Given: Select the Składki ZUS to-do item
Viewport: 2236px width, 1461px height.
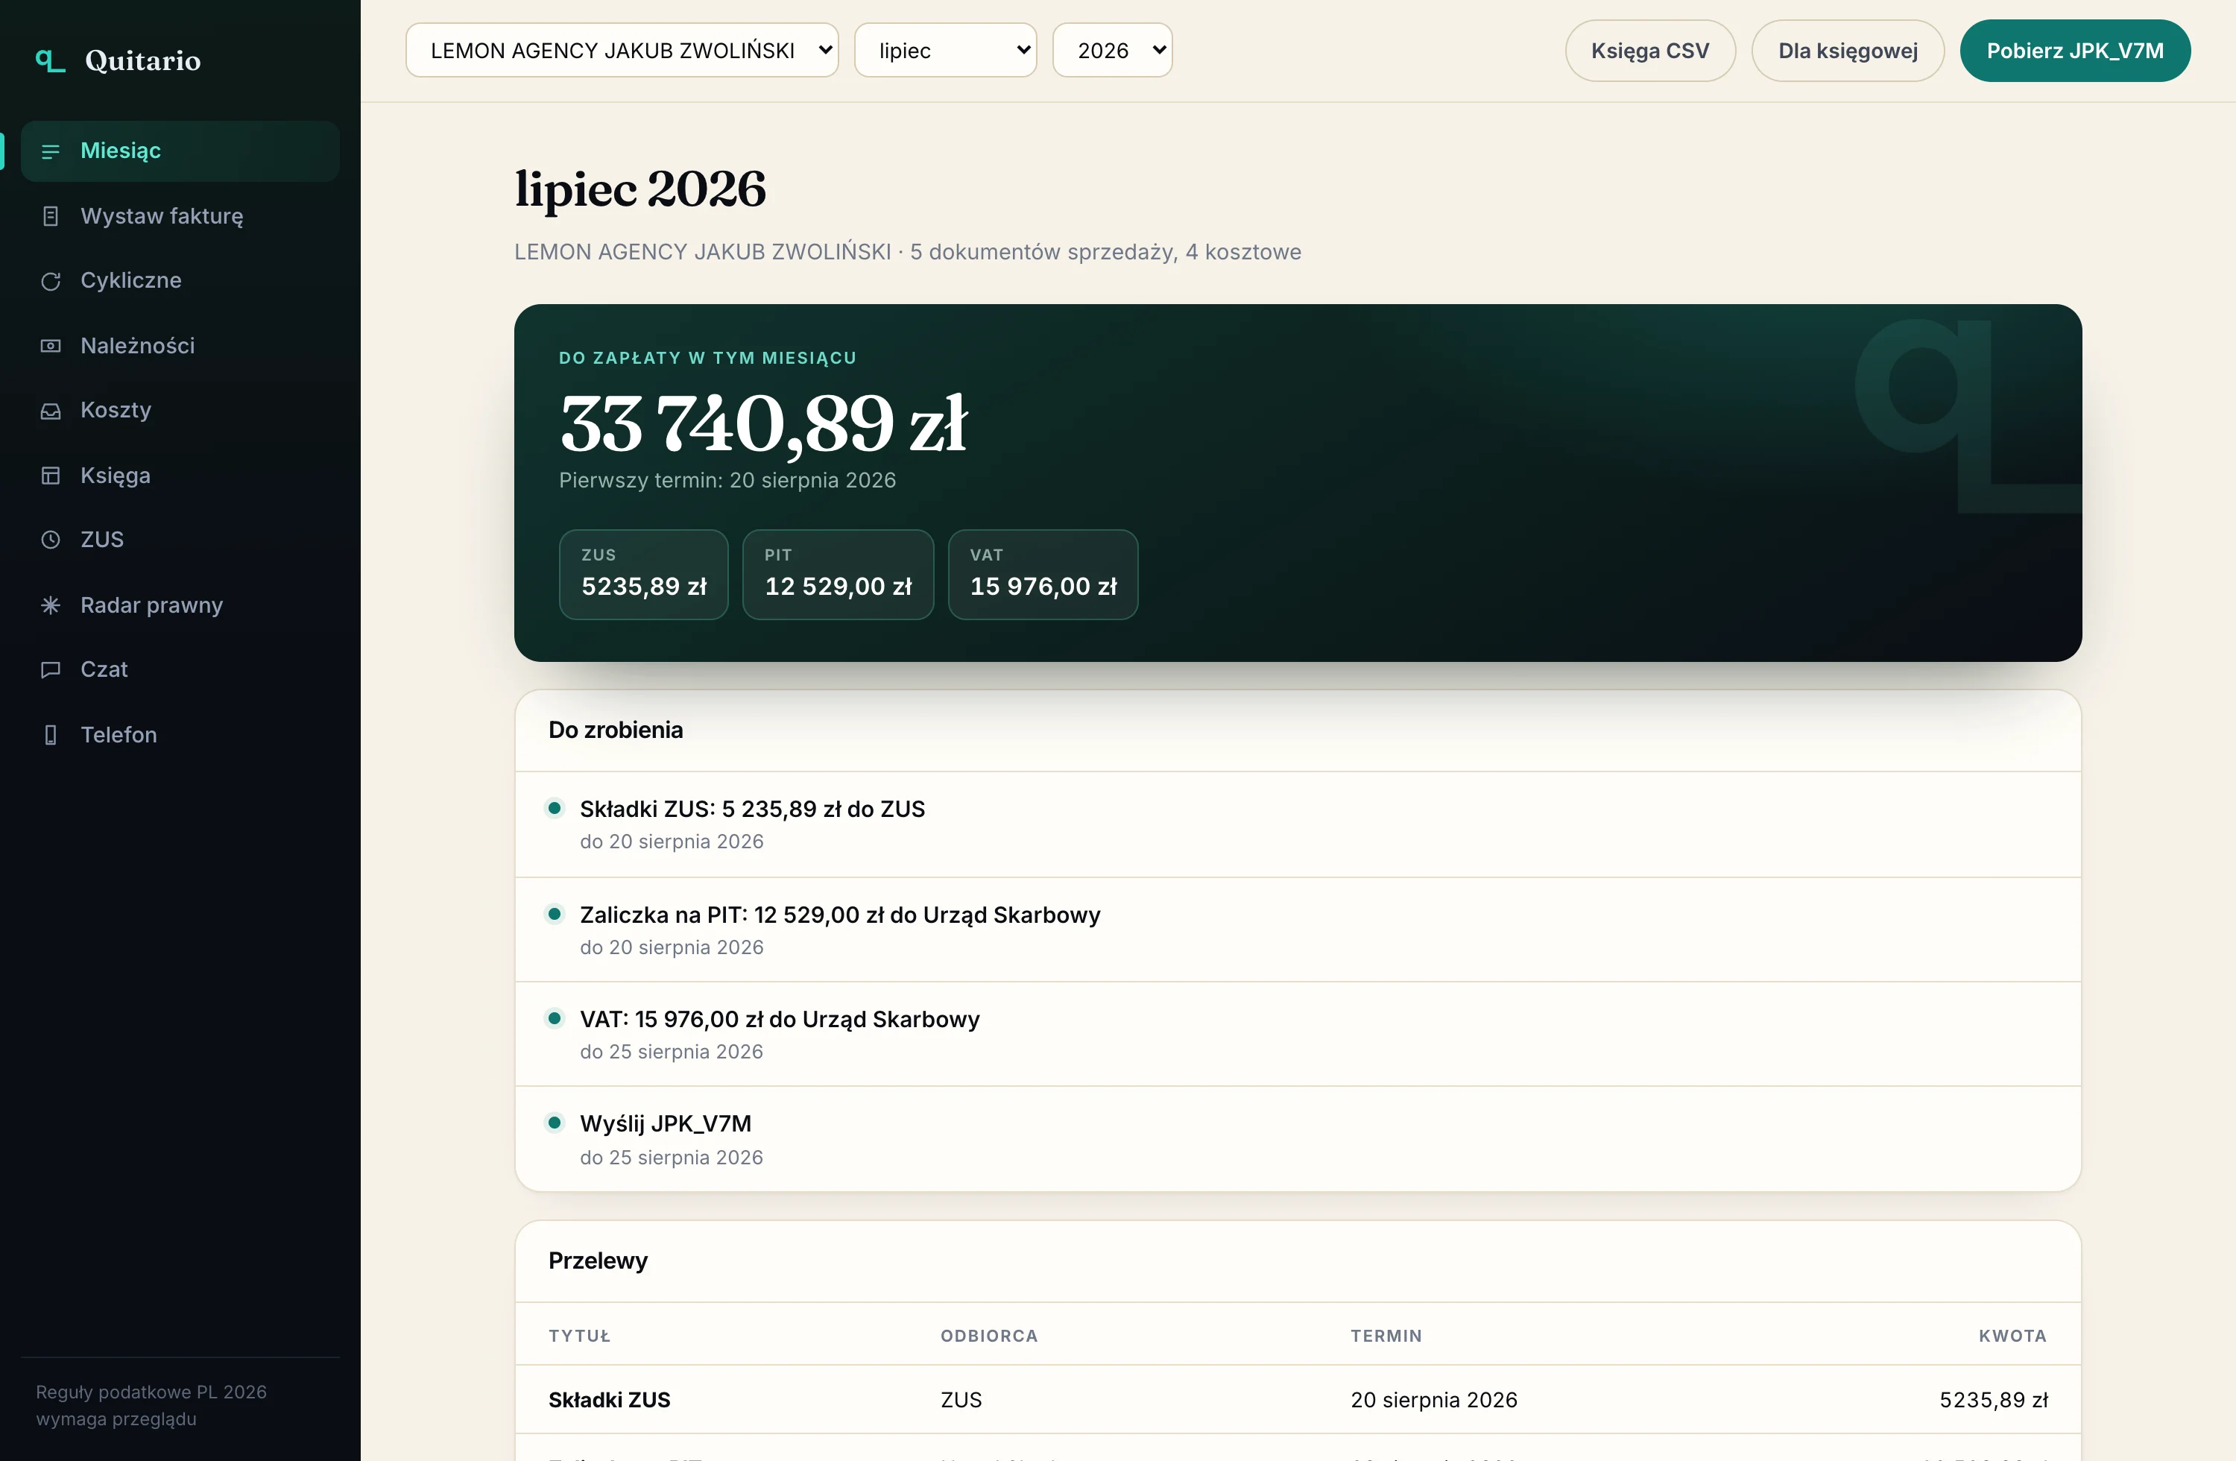Looking at the screenshot, I should pyautogui.click(x=1298, y=824).
